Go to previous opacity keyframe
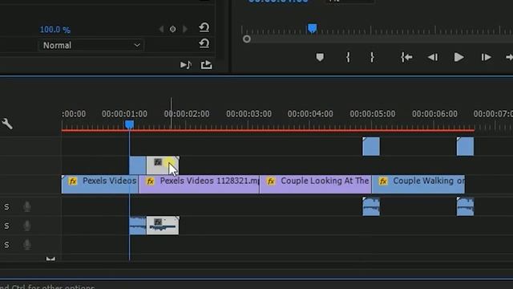This screenshot has width=513, height=289. coord(161,29)
